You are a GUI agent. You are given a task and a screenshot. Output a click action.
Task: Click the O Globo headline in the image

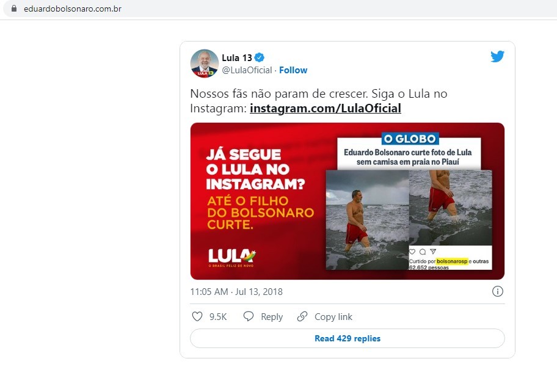tap(408, 157)
